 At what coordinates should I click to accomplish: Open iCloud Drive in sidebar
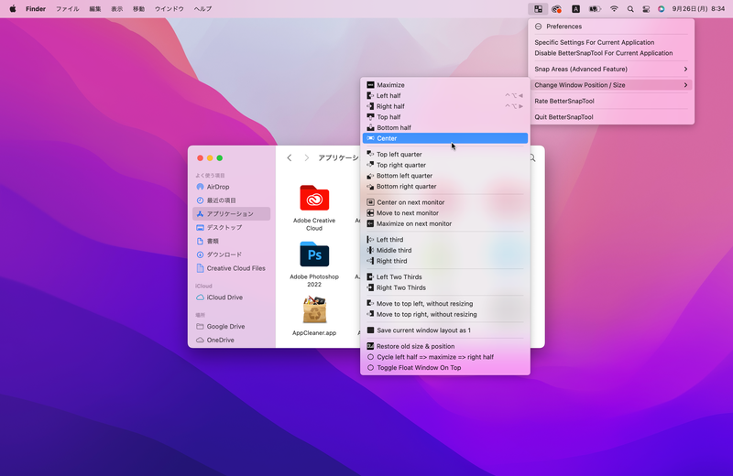coord(232,297)
